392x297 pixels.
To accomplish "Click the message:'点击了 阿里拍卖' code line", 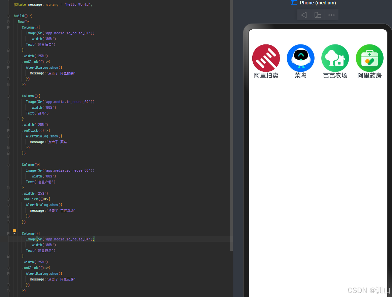I will (53, 73).
